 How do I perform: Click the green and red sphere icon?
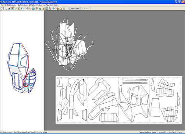pos(50,8)
